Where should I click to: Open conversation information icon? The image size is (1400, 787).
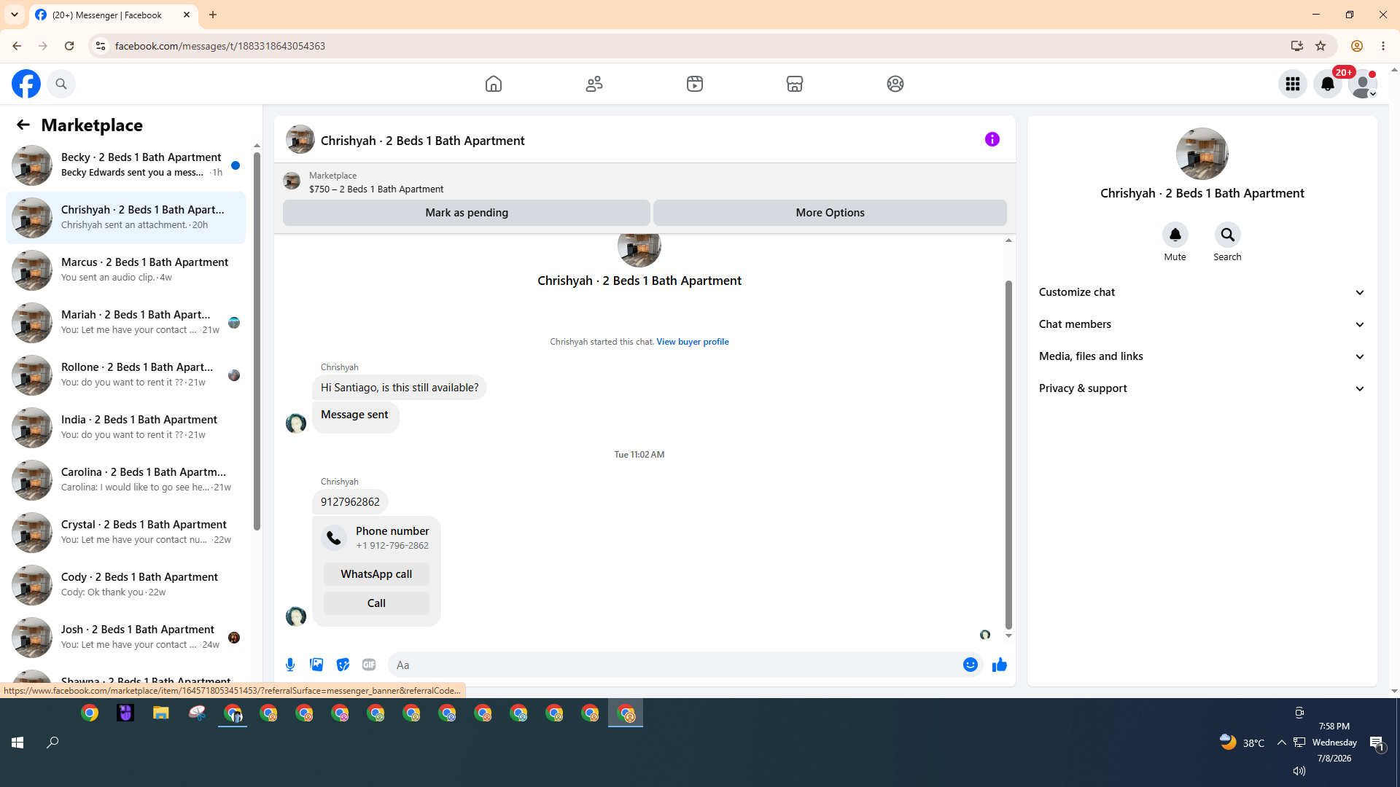tap(992, 139)
